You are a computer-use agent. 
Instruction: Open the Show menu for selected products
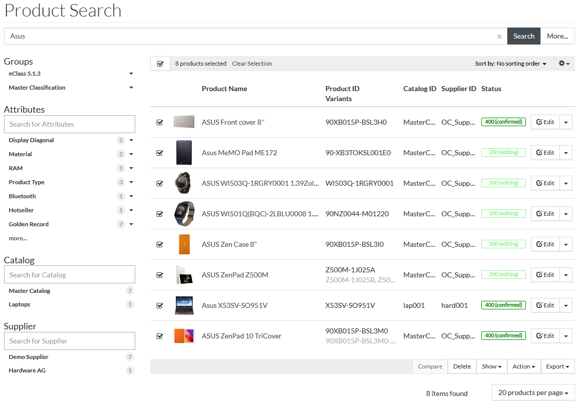click(x=491, y=366)
